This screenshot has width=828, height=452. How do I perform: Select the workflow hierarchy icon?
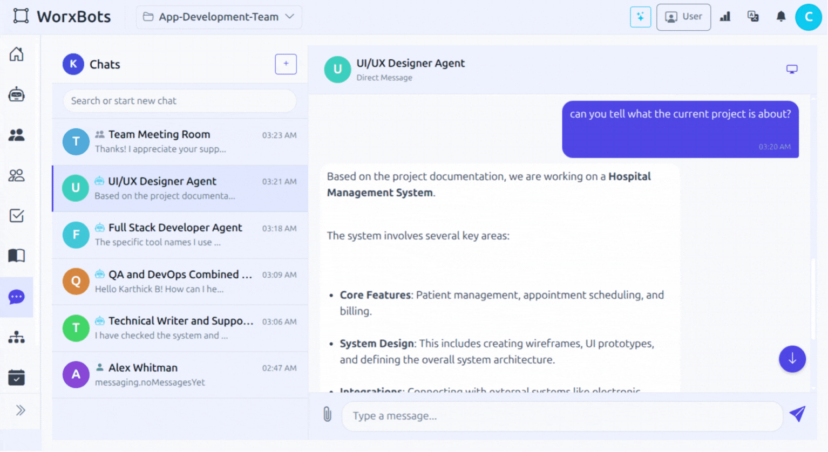[16, 337]
